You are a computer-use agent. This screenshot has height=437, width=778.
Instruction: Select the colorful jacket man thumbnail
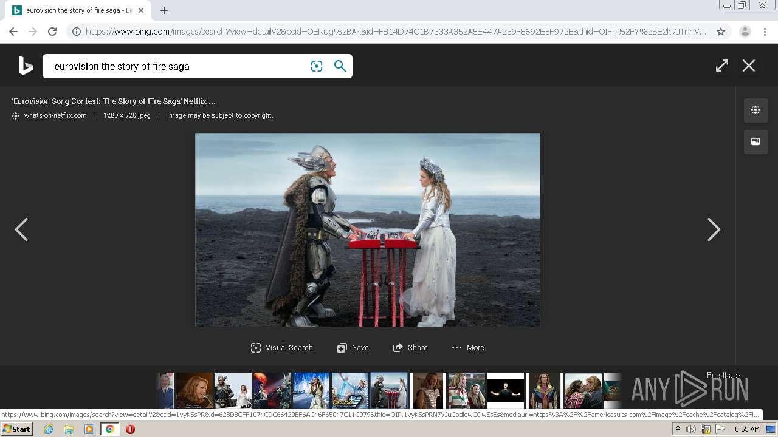(544, 390)
